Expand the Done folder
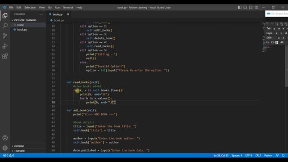This screenshot has width=288, height=162. (x=20, y=25)
